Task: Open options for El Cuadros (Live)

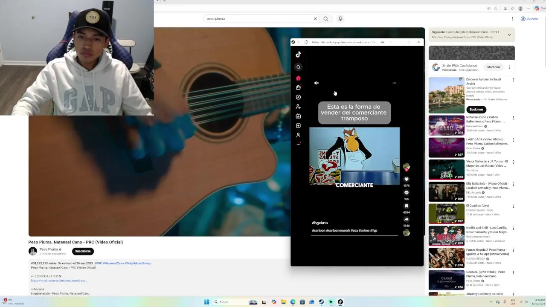Action: click(x=513, y=206)
